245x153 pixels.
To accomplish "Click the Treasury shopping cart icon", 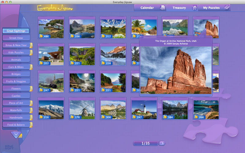I will [x=194, y=8].
